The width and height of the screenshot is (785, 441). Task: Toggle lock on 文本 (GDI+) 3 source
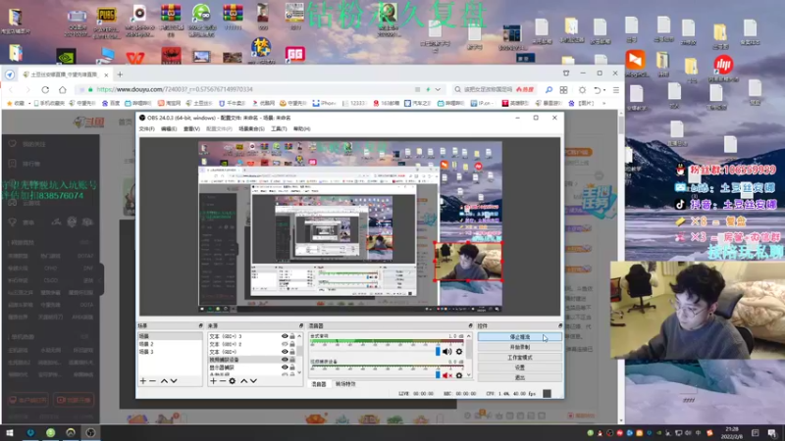[x=292, y=336]
